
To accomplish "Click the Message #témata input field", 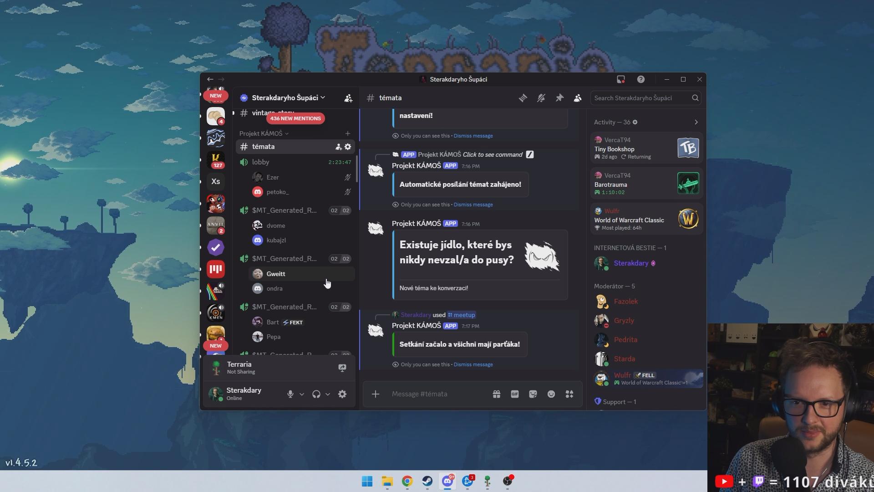I will pos(437,394).
